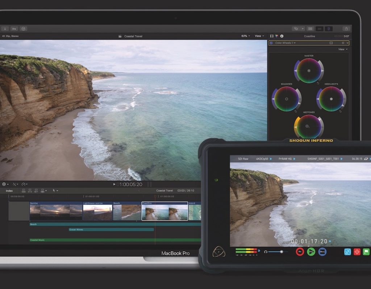Select the Coastline clip in timeline

(165, 211)
